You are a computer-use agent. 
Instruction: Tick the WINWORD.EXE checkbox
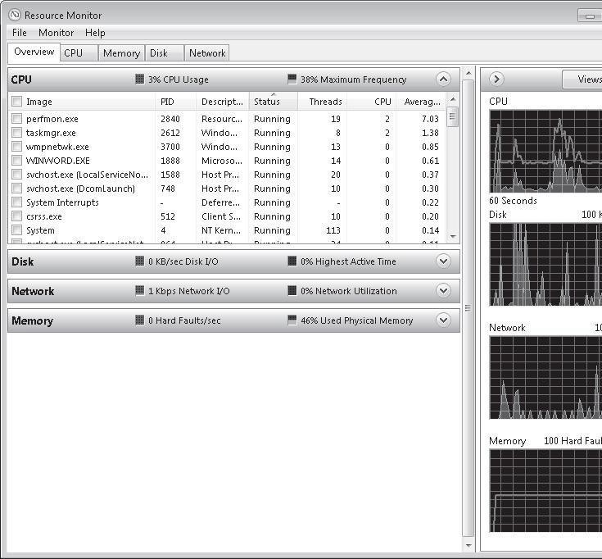coord(16,161)
